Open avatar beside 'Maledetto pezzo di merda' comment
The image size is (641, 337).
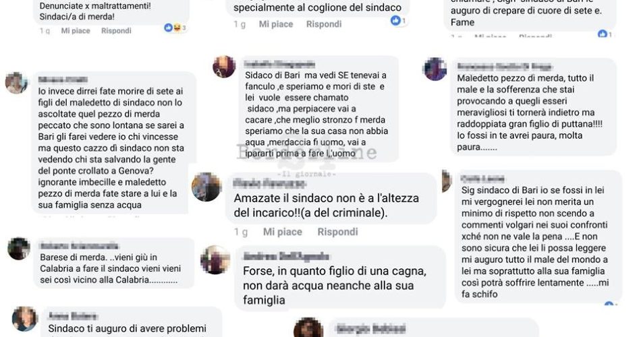click(435, 69)
